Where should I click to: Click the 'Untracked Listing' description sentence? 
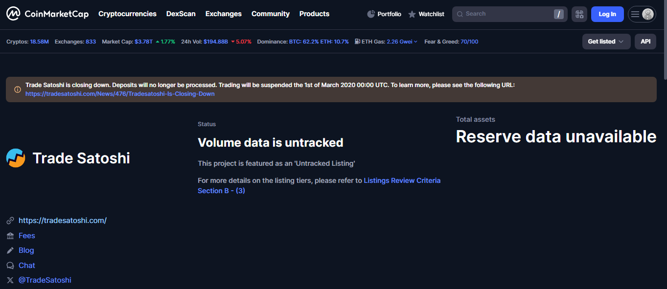coord(276,163)
